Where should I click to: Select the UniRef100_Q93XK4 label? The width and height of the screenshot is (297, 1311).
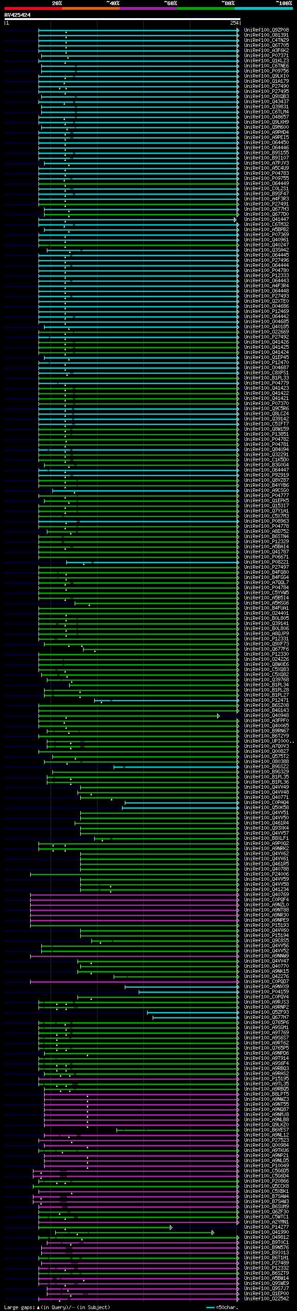point(266,828)
